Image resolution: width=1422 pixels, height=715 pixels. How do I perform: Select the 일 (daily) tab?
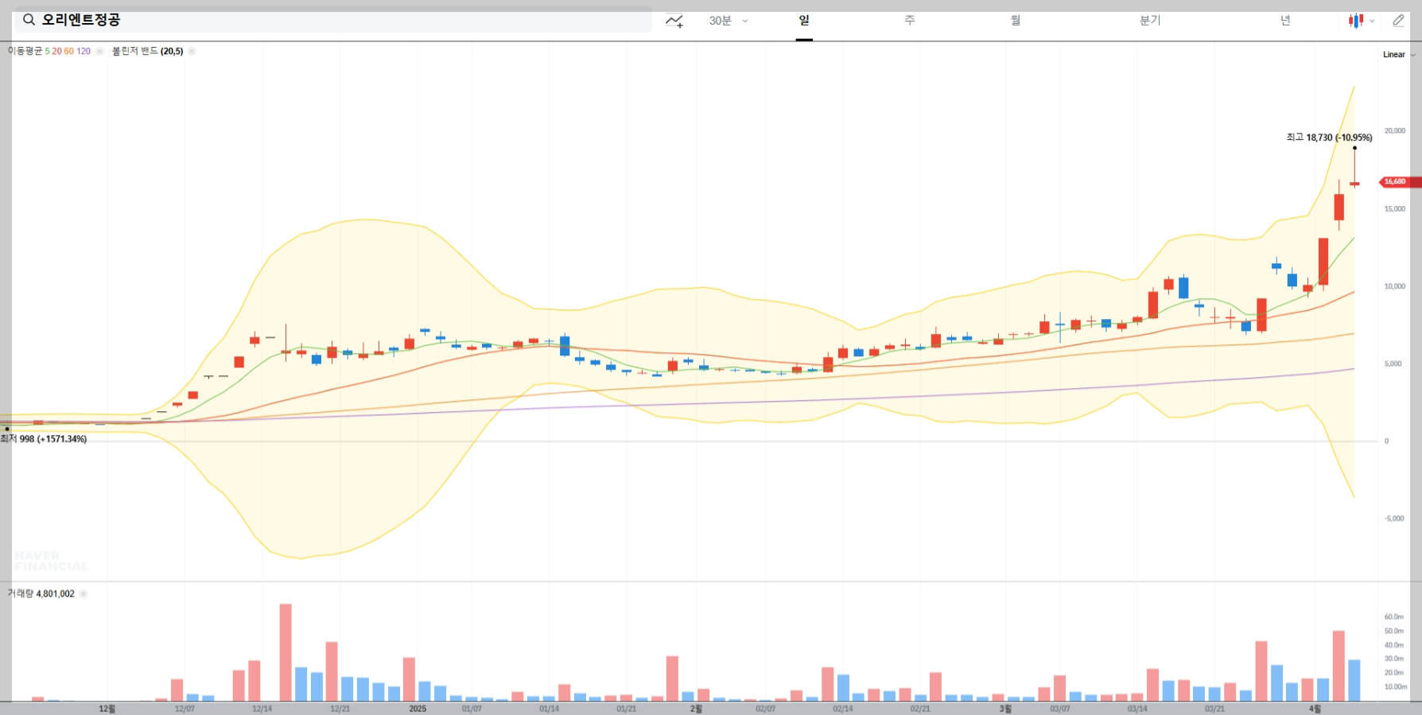804,21
